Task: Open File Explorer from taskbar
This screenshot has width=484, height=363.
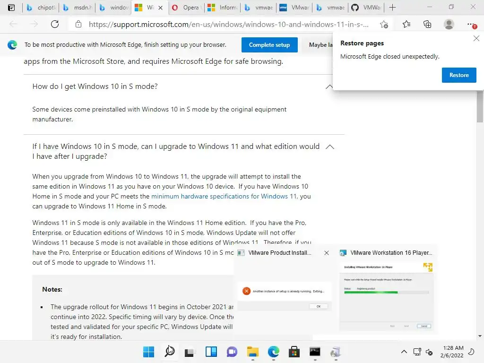Action: [x=253, y=352]
